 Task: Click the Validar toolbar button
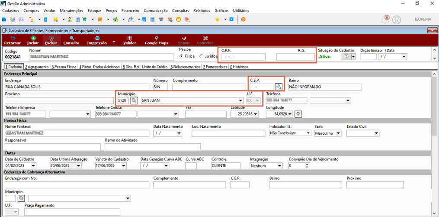130,40
